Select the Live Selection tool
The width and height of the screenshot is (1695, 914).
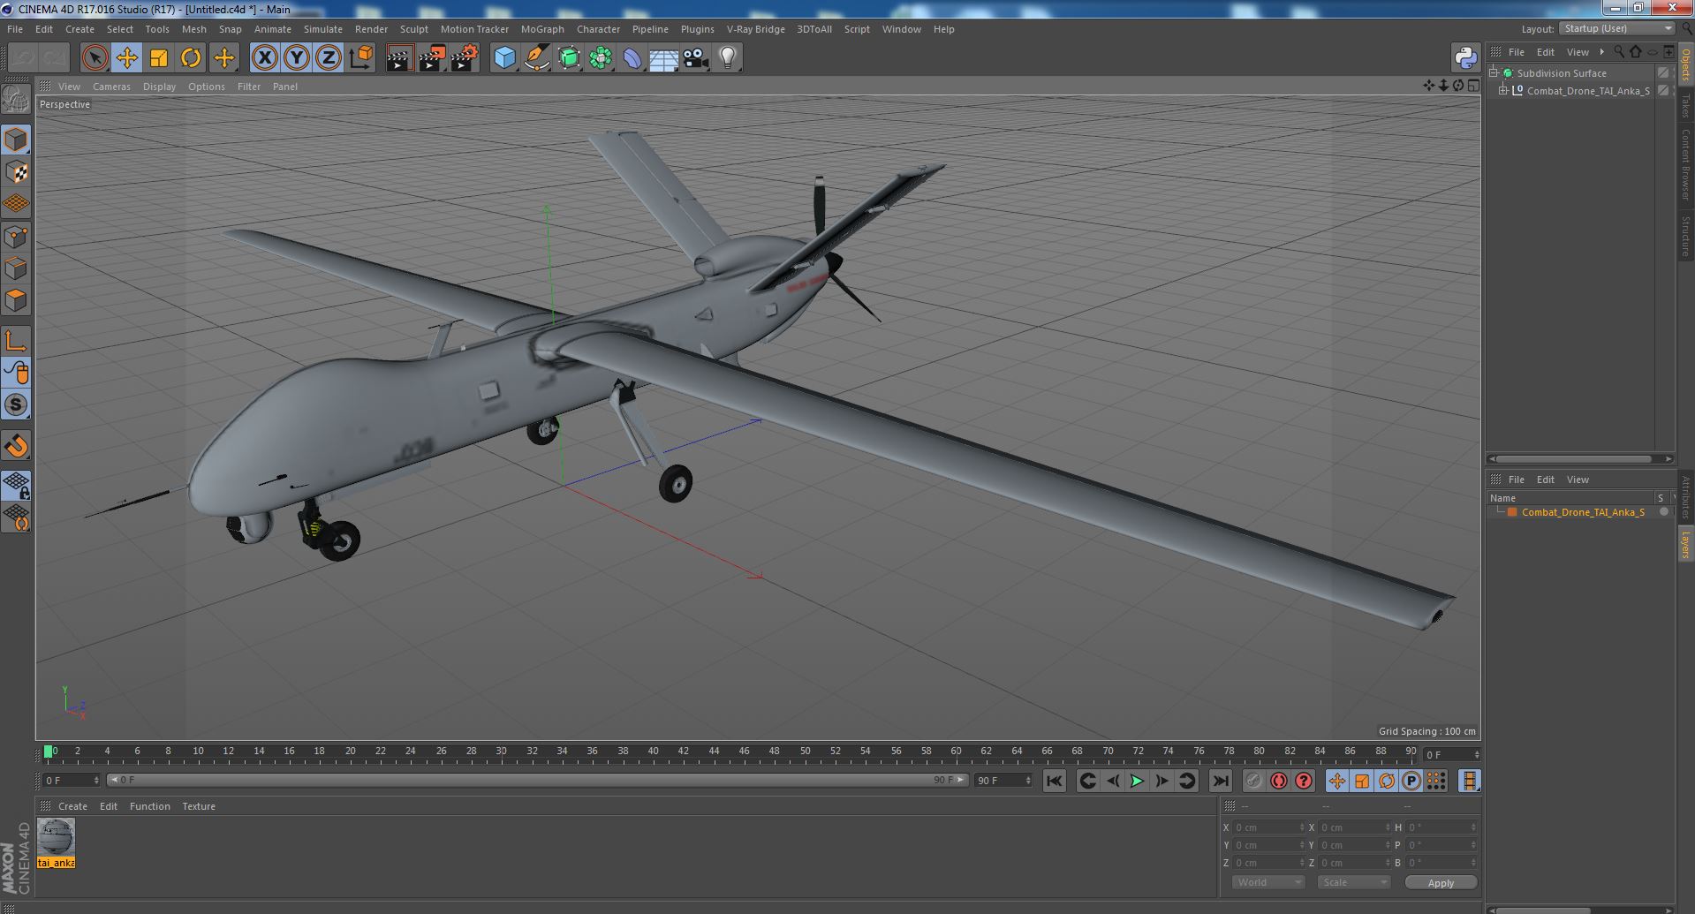coord(95,58)
